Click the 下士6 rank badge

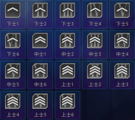click(13, 40)
